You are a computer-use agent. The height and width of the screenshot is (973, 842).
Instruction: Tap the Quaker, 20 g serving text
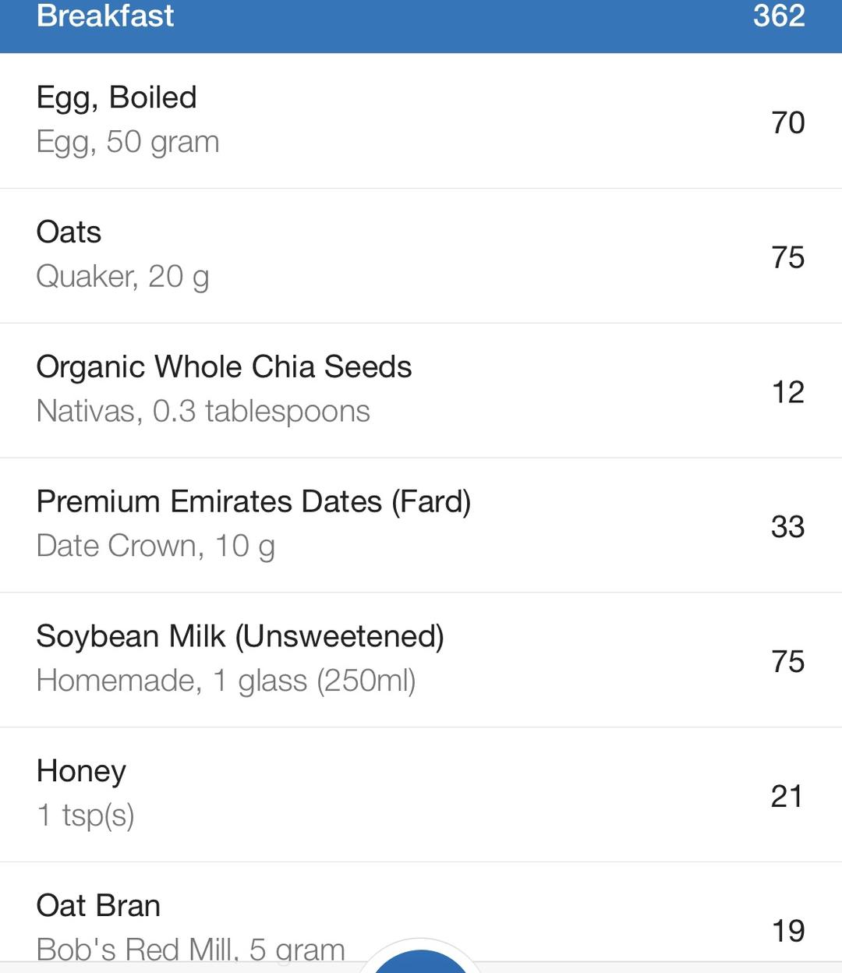122,277
